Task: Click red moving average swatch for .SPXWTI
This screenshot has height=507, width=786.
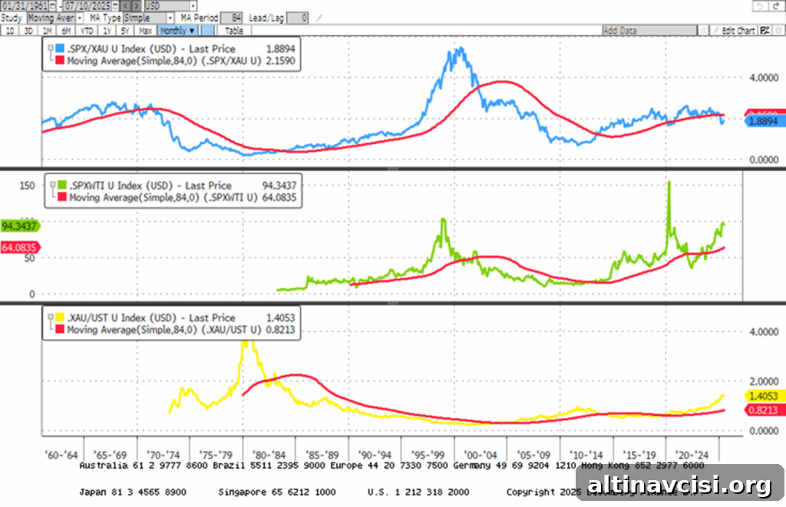Action: [62, 197]
